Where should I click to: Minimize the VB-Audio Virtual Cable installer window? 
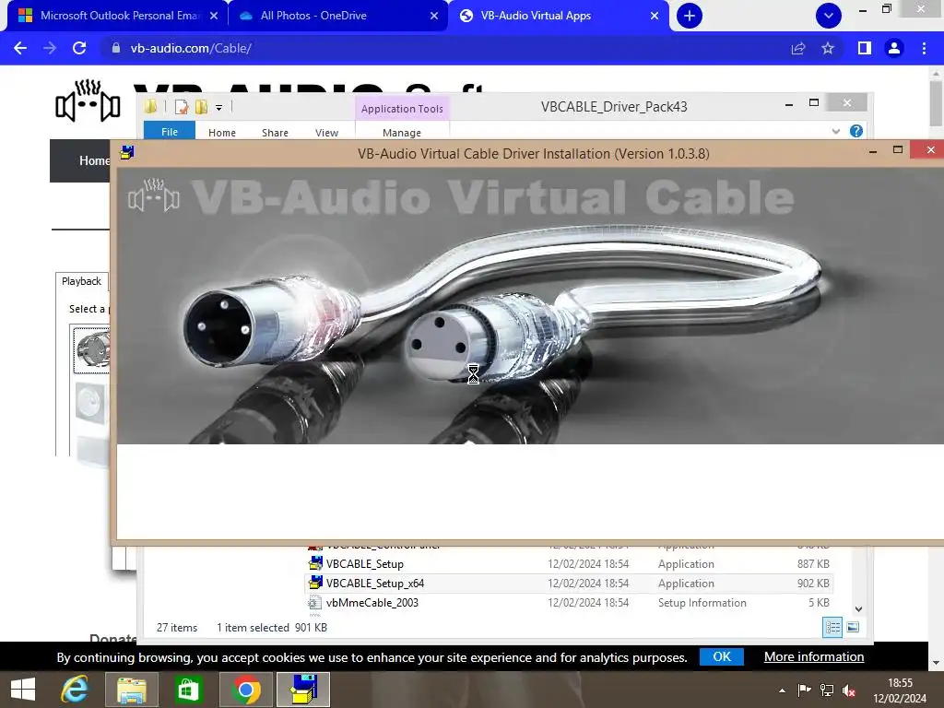tap(873, 150)
